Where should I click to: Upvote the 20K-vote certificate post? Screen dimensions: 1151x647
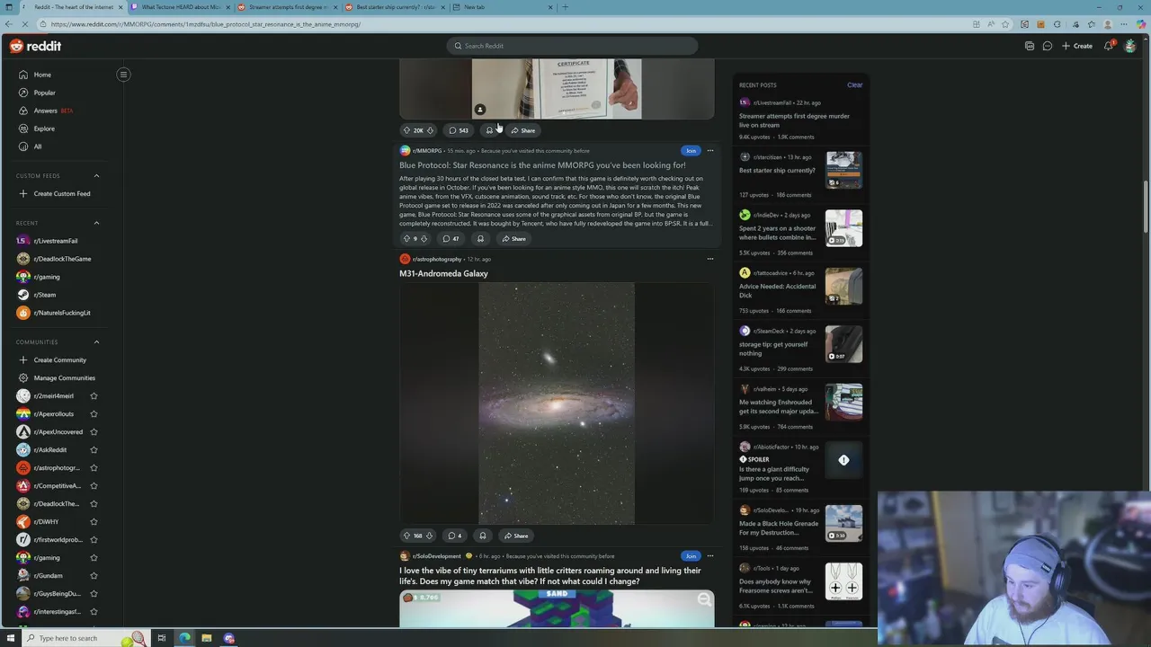coord(406,130)
